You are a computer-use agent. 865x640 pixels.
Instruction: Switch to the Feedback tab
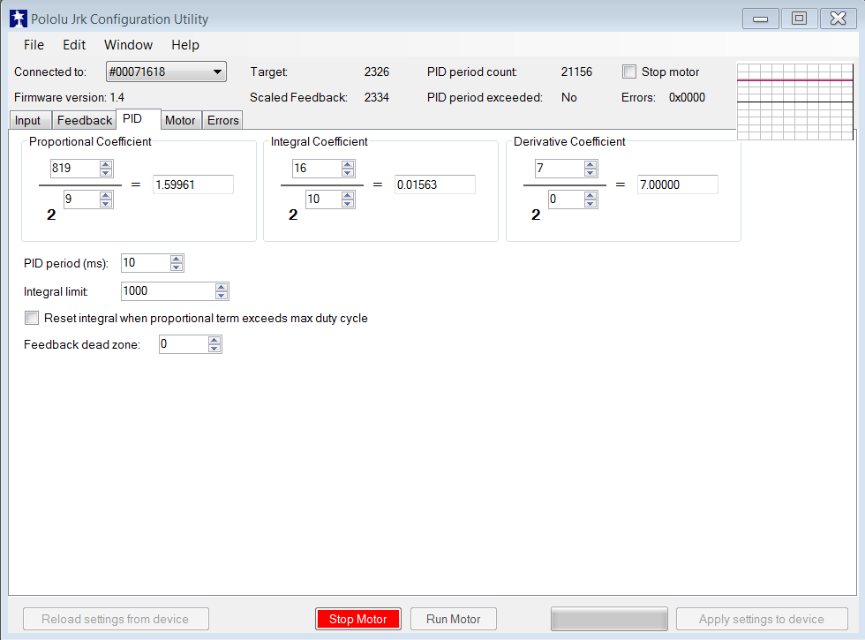[x=85, y=120]
